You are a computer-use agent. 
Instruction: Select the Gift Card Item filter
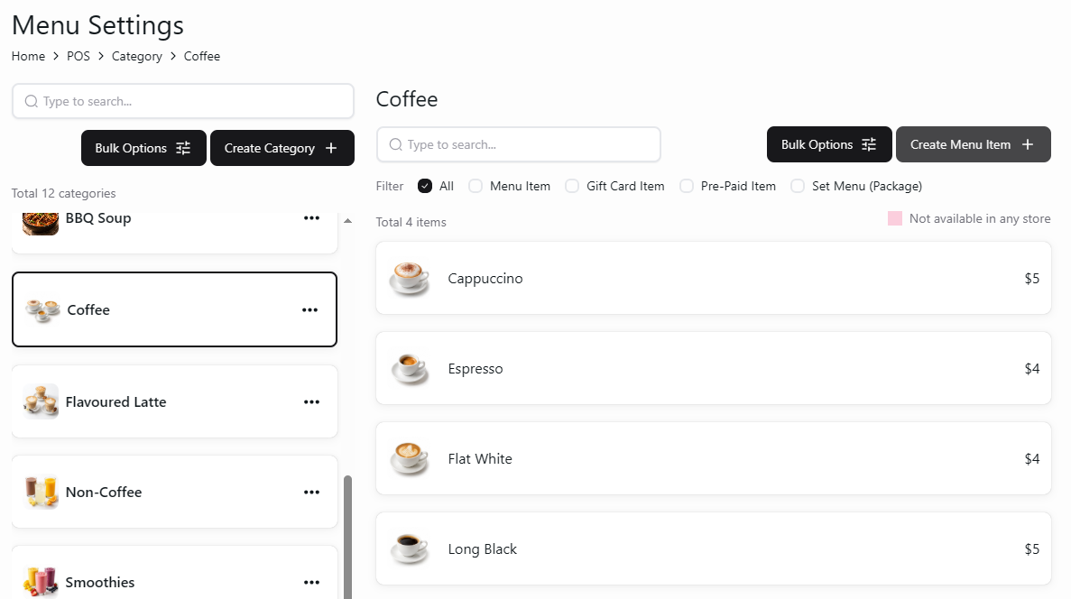click(572, 186)
